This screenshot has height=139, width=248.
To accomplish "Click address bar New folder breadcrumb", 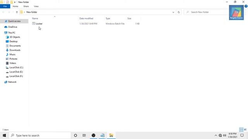I will click(32, 12).
